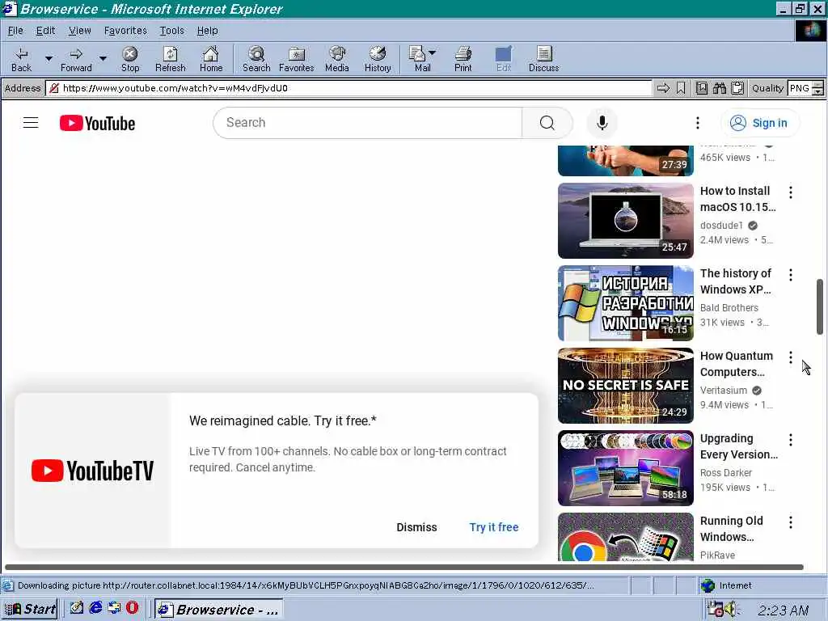
Task: Click the Sign in button
Action: point(760,123)
